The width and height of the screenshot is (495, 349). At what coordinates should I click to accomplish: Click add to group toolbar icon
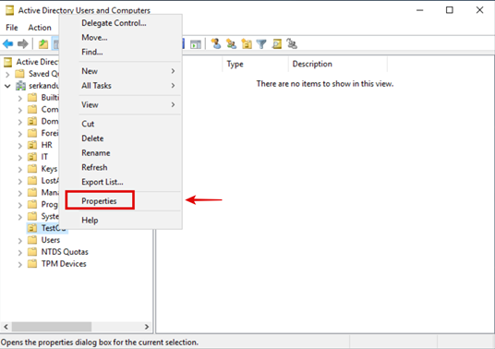(x=292, y=44)
